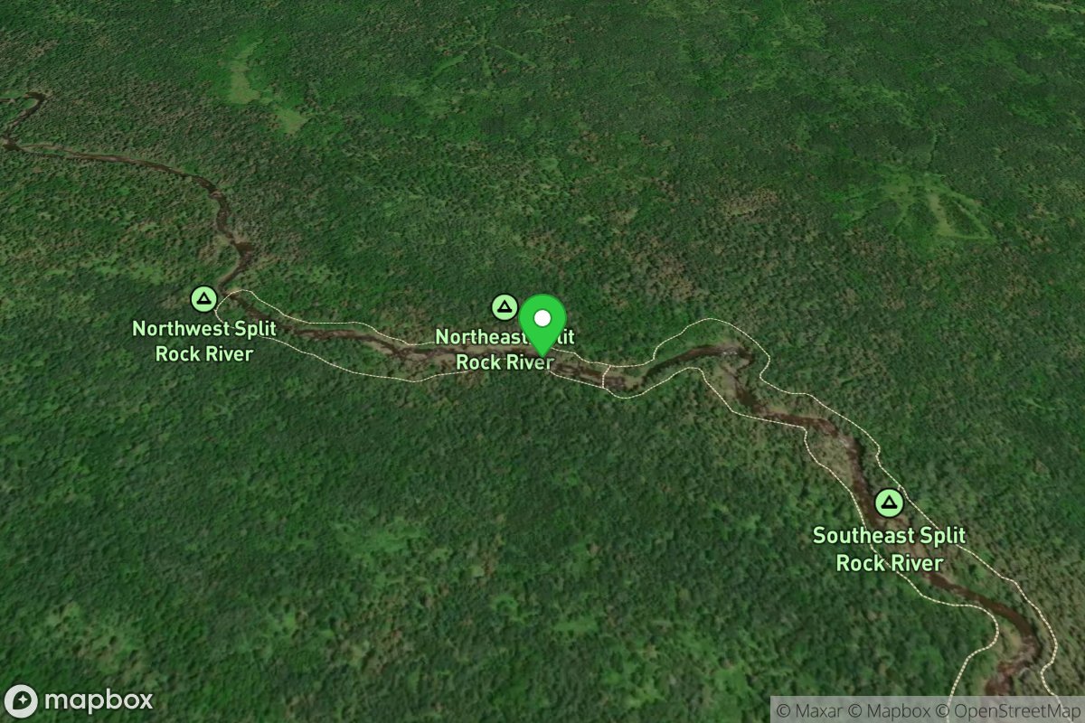Click the Mapbox logo circle icon
The image size is (1085, 723).
pyautogui.click(x=21, y=701)
